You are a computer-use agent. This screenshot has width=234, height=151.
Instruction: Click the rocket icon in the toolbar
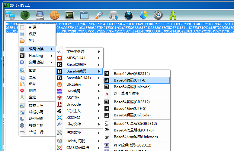[x=99, y=14]
